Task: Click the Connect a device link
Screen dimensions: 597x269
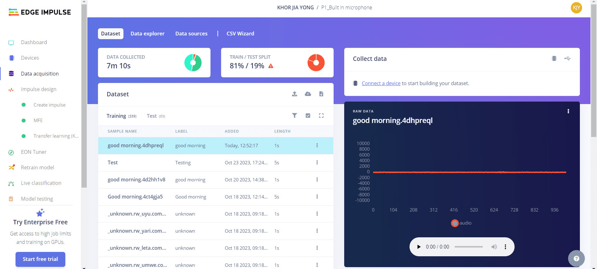Action: point(381,83)
